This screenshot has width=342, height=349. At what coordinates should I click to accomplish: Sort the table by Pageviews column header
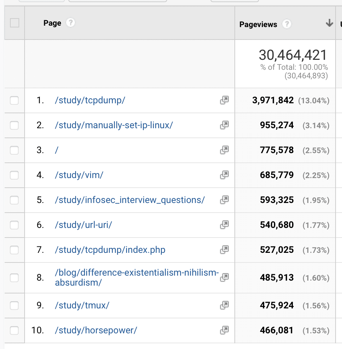258,24
